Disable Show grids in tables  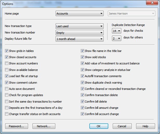7,51
